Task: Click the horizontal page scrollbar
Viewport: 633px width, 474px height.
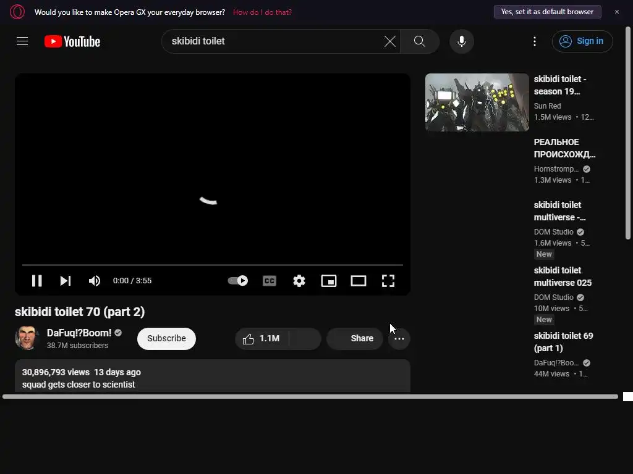Action: click(x=310, y=397)
